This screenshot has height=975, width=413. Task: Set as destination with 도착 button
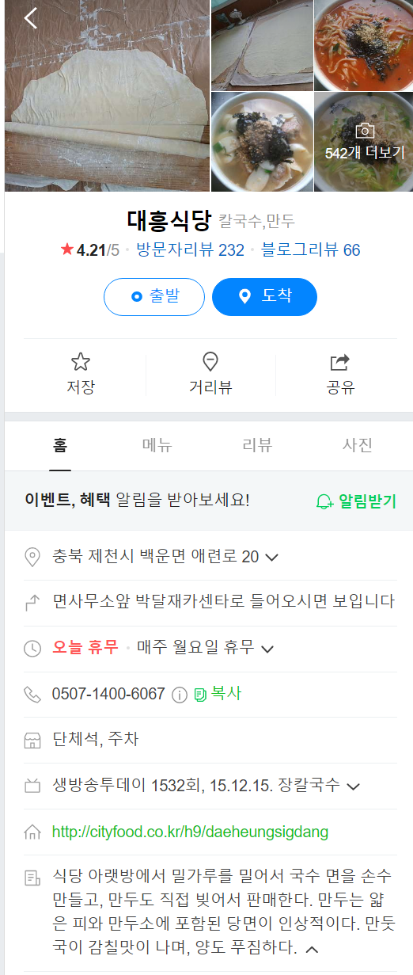coord(265,297)
